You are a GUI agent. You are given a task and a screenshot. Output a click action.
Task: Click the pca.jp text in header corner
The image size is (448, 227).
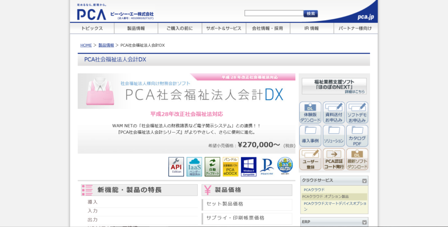(365, 17)
